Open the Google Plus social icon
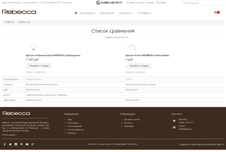Viewport: 226px width, 152px height. (32, 144)
